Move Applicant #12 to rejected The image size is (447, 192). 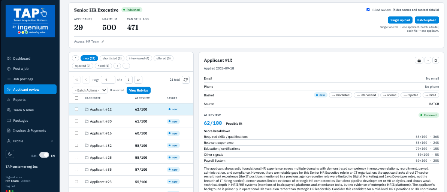click(411, 95)
